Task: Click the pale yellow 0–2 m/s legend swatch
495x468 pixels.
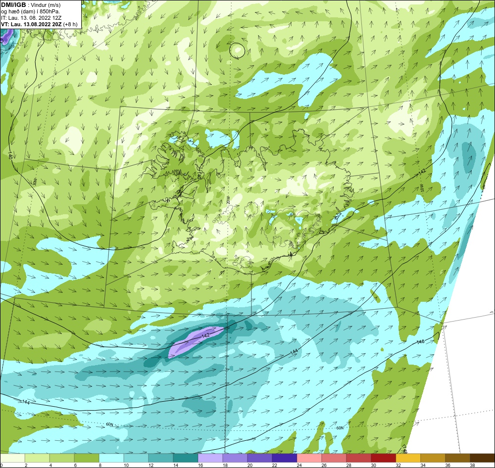Action: click(13, 458)
